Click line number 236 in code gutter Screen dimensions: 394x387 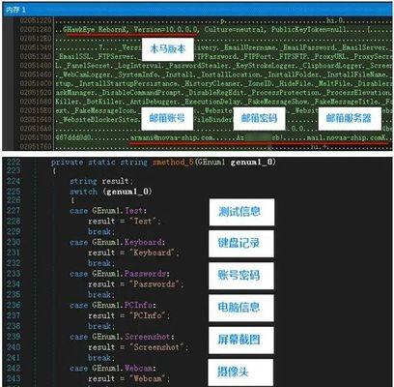14,305
